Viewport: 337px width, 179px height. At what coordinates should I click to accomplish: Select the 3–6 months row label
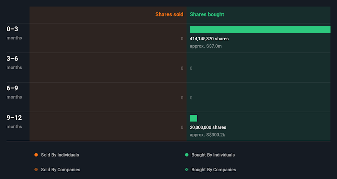click(14, 62)
